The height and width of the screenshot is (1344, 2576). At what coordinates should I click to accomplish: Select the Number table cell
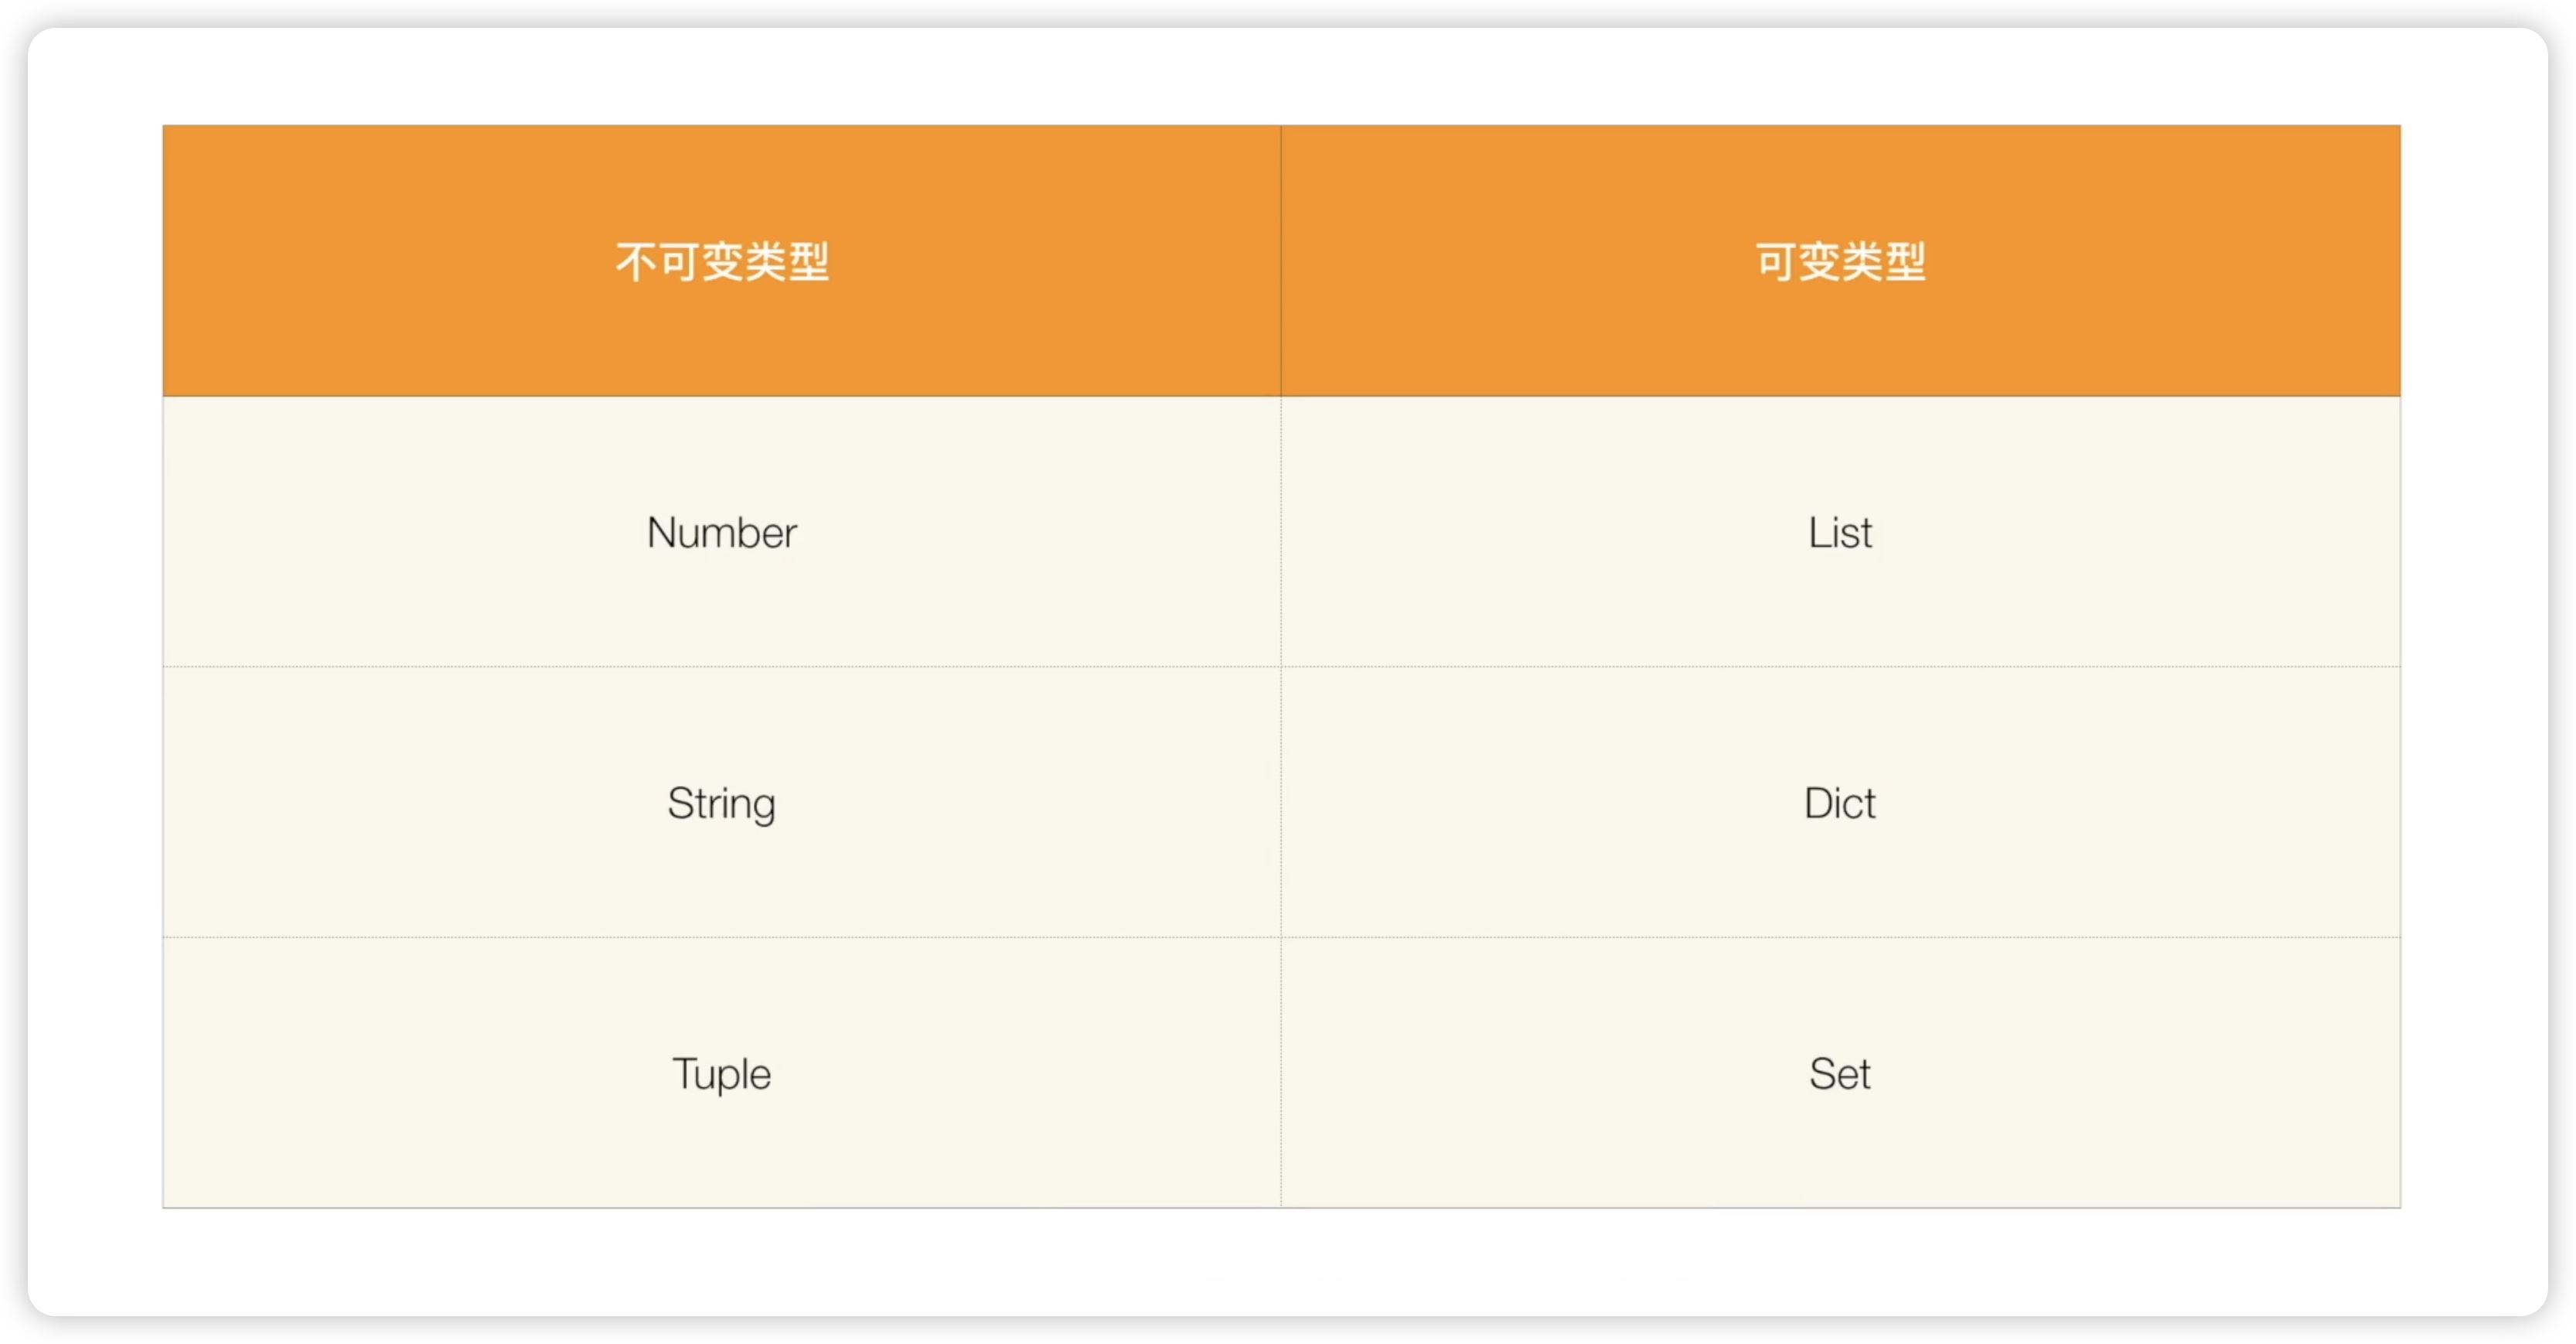[721, 532]
